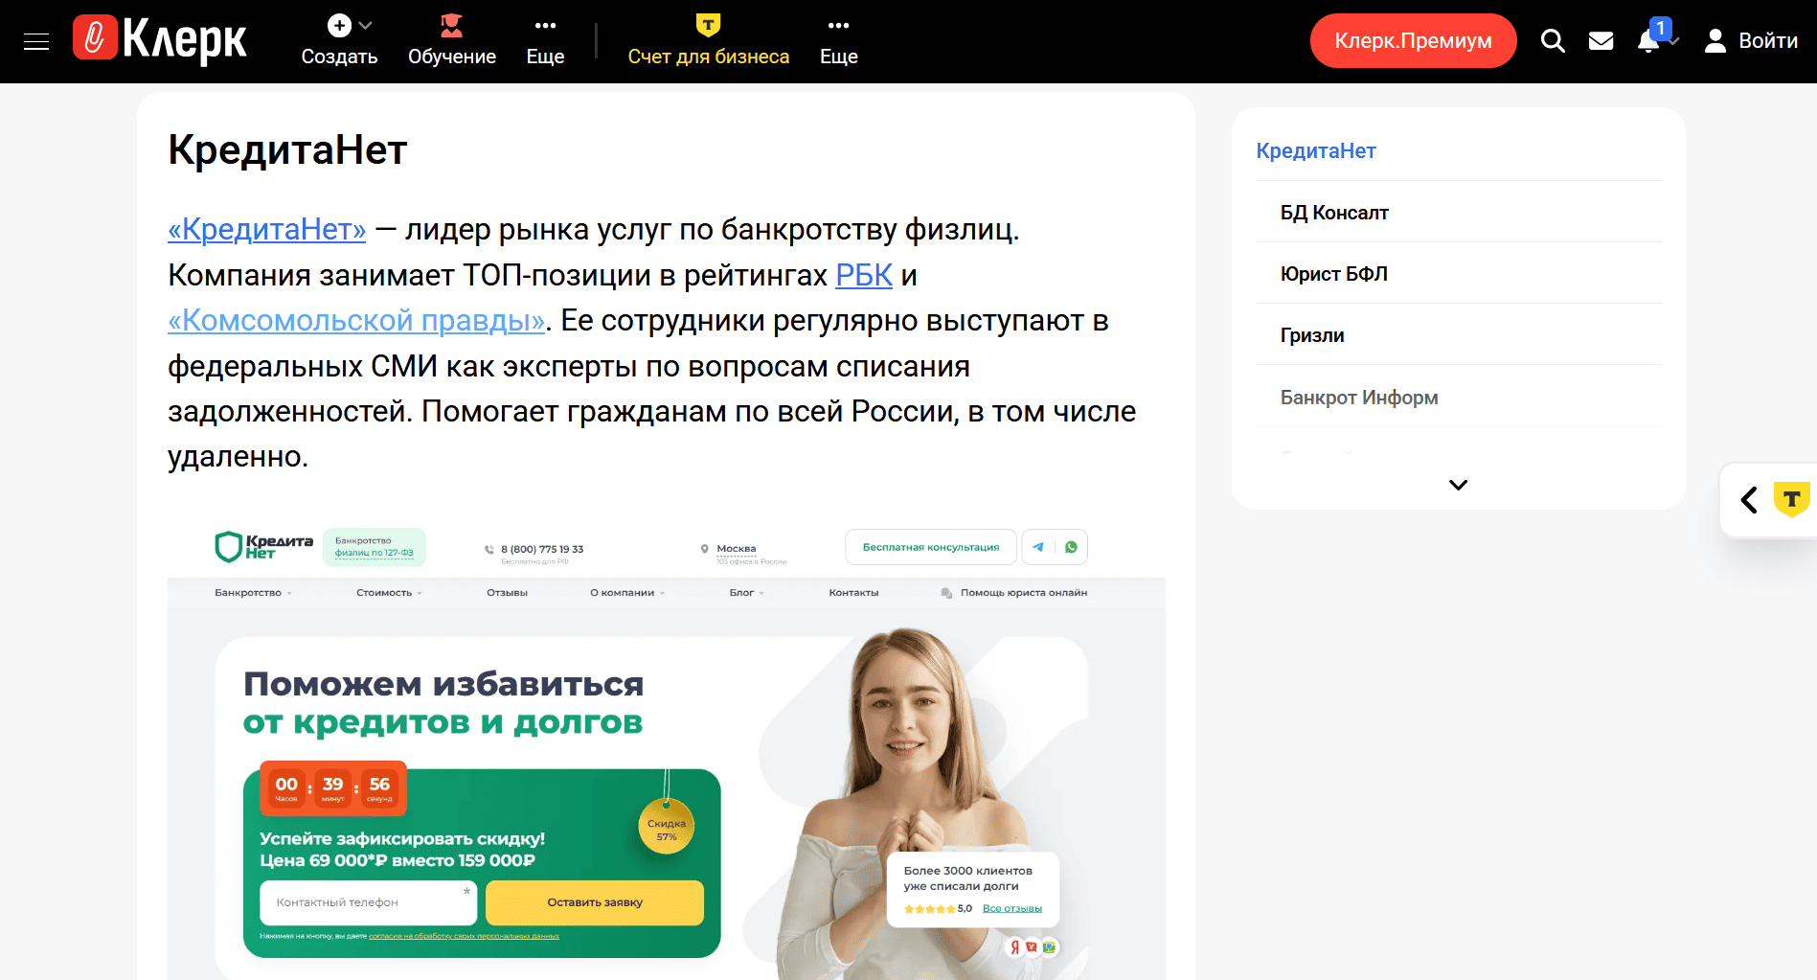Expand the side T-bank widget arrow
Image resolution: width=1817 pixels, height=980 pixels.
pyautogui.click(x=1749, y=499)
